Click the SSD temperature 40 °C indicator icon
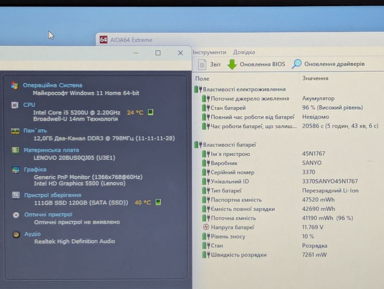This screenshot has width=384, height=289. [x=158, y=202]
